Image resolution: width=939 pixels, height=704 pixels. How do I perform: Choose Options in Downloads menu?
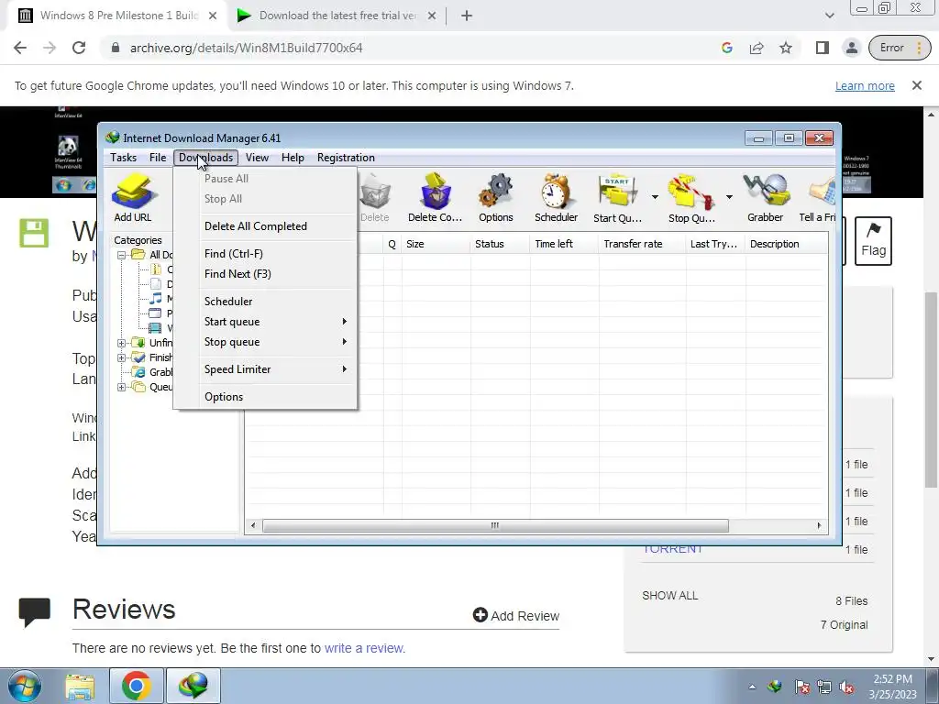tap(265, 397)
